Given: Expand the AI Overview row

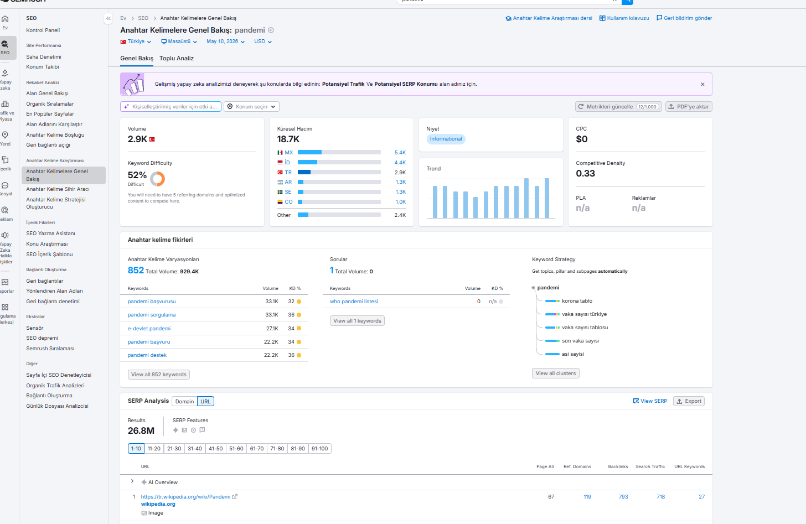Looking at the screenshot, I should coord(132,481).
